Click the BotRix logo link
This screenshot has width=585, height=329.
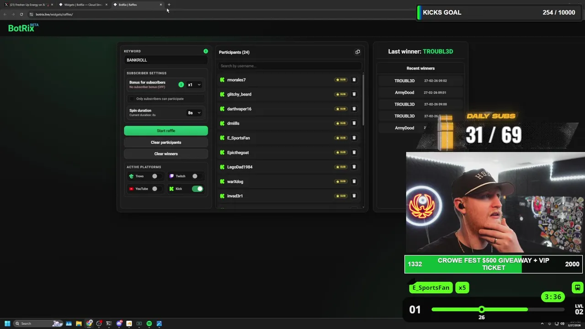tap(23, 28)
